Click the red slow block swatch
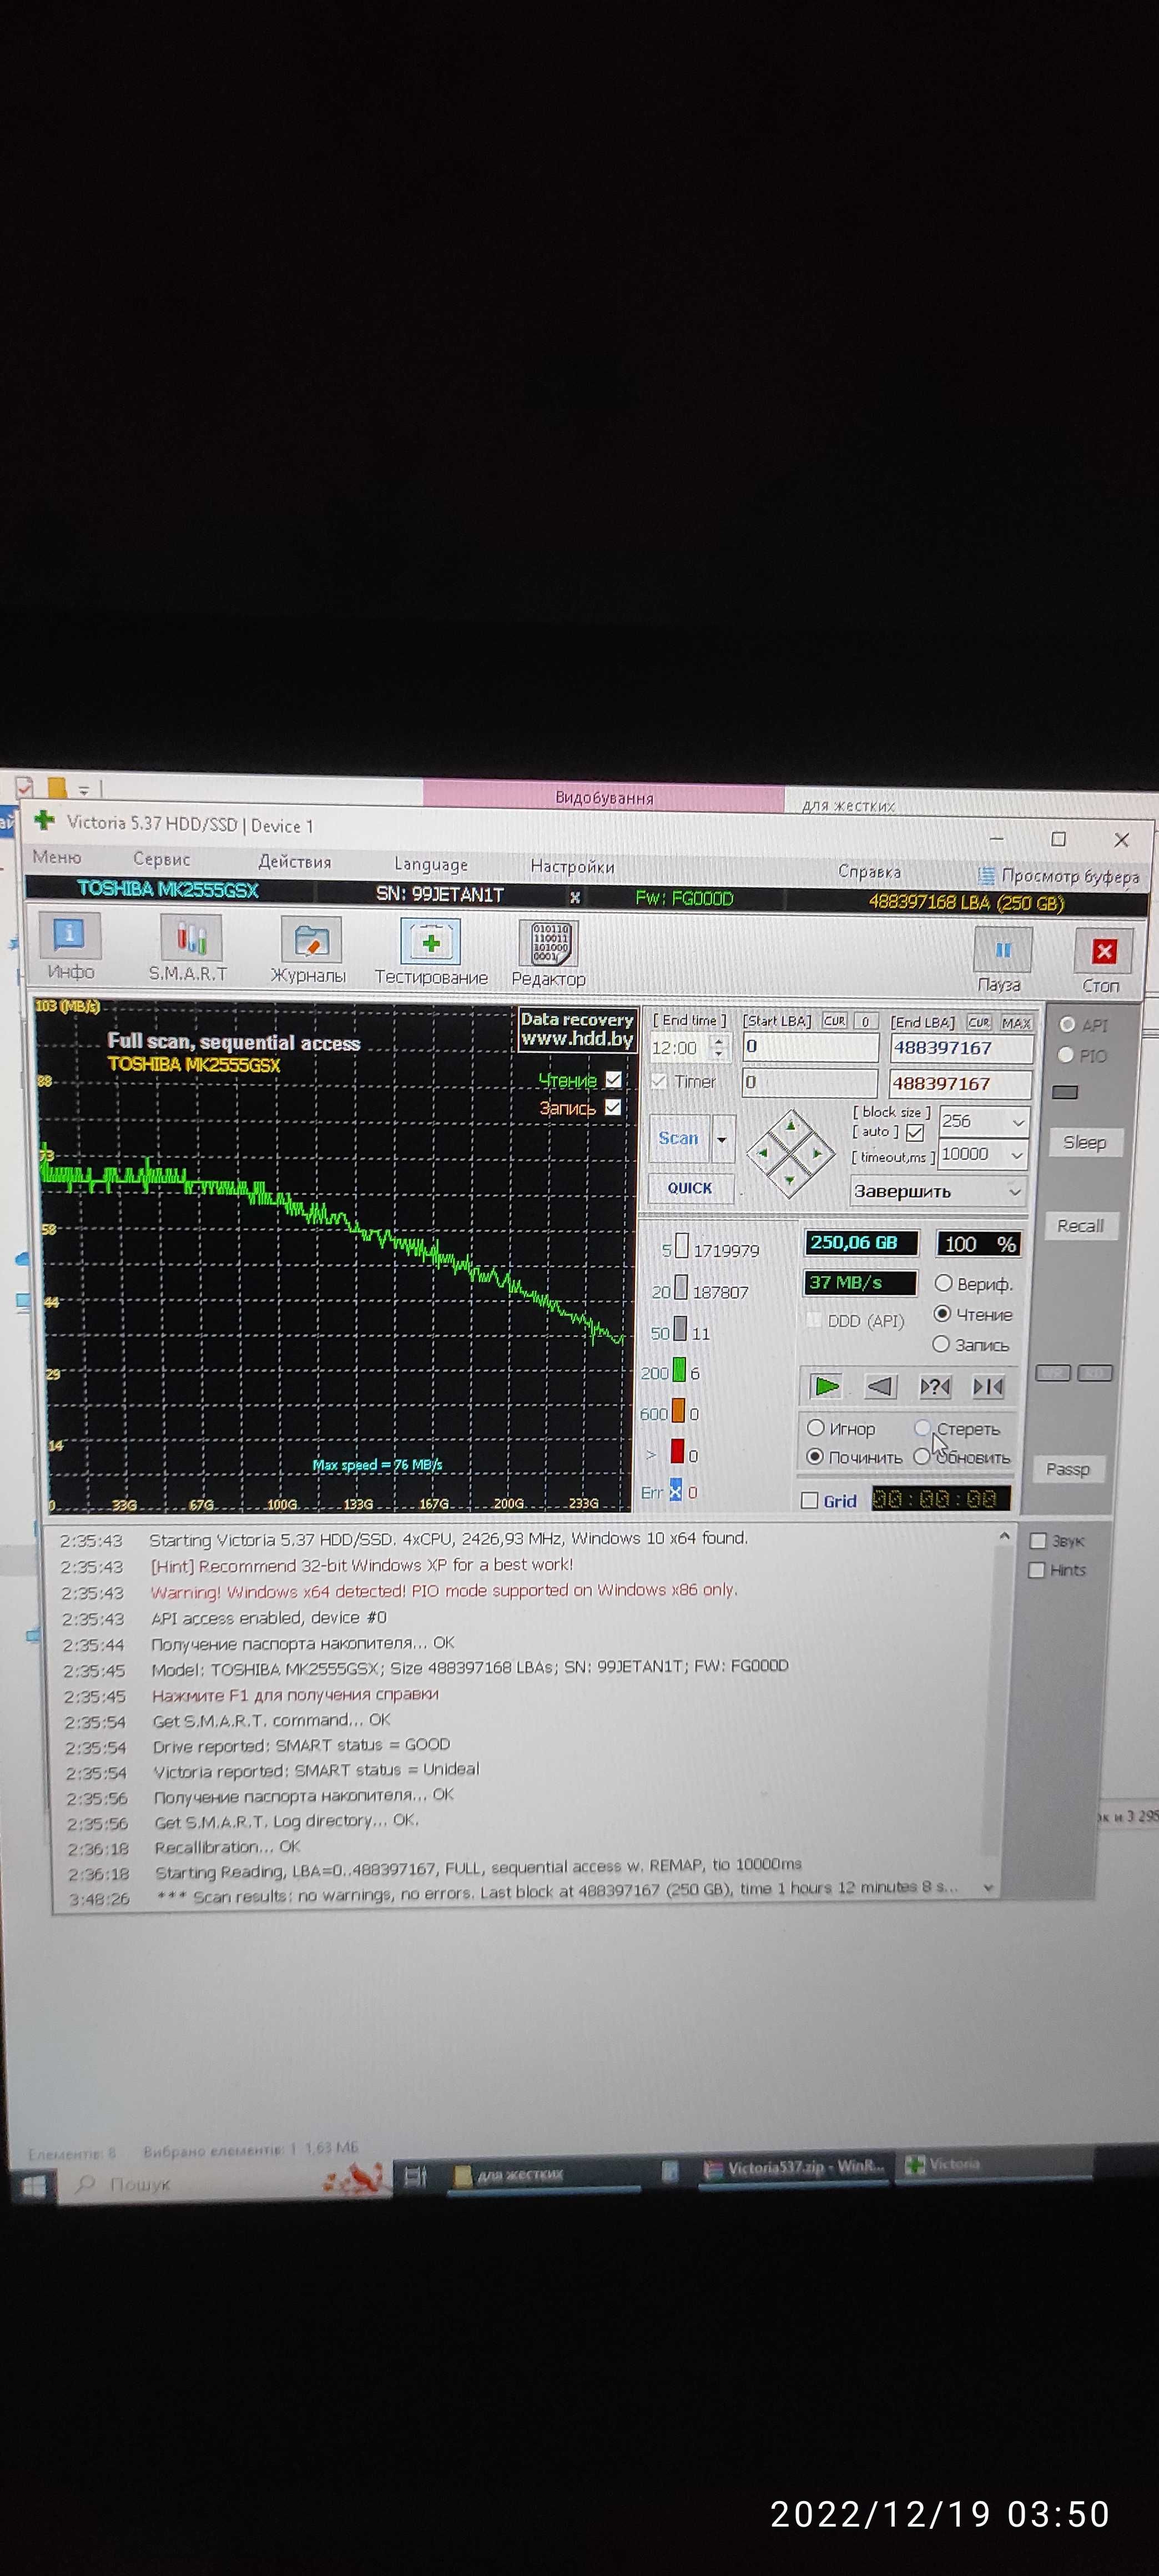The width and height of the screenshot is (1159, 2576). [677, 1452]
